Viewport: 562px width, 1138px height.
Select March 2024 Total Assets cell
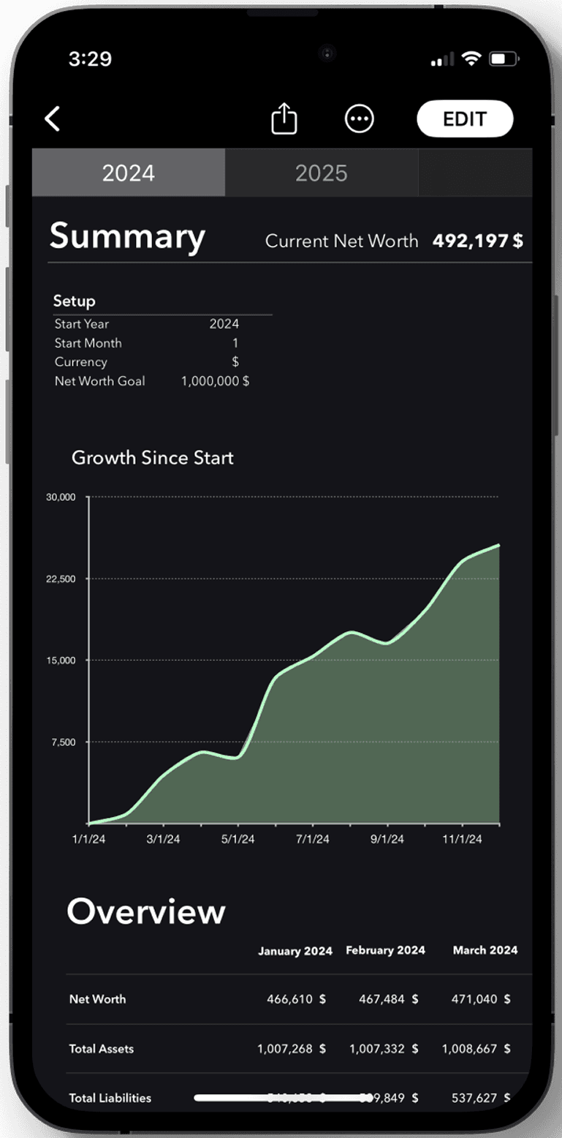tap(476, 1049)
